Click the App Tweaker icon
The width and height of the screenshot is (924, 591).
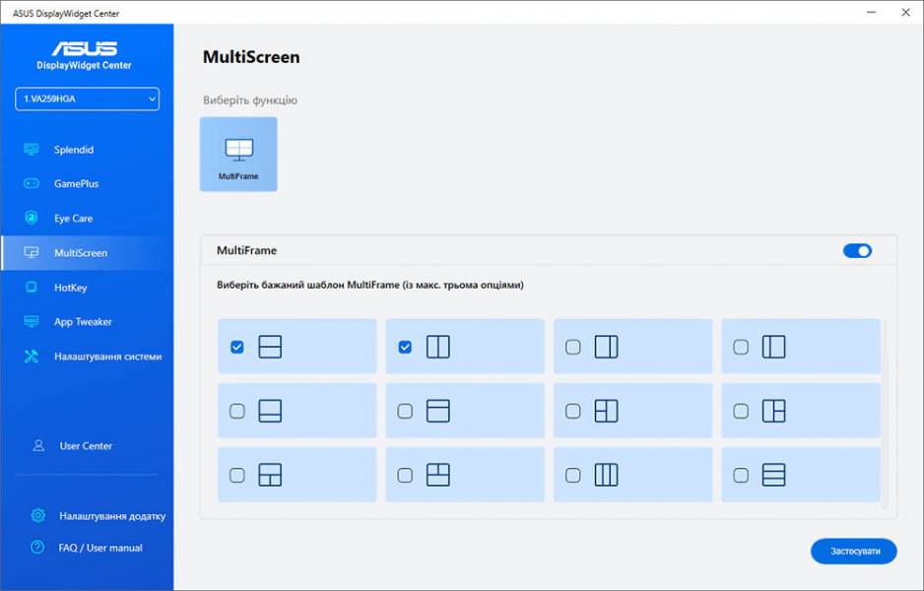[32, 321]
